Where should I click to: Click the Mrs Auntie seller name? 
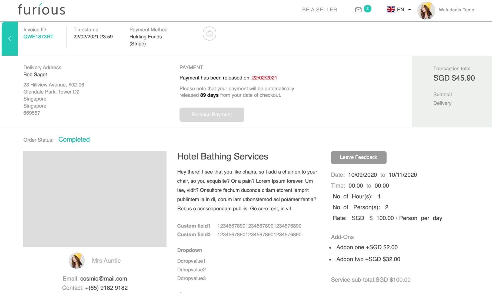tap(106, 261)
